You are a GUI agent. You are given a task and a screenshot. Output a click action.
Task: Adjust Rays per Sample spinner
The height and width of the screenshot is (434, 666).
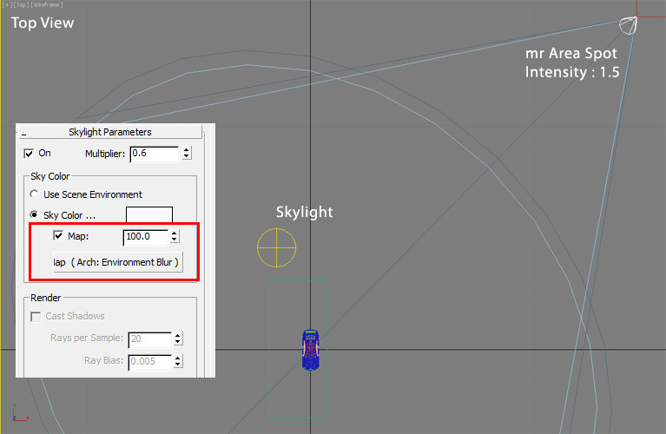click(178, 339)
